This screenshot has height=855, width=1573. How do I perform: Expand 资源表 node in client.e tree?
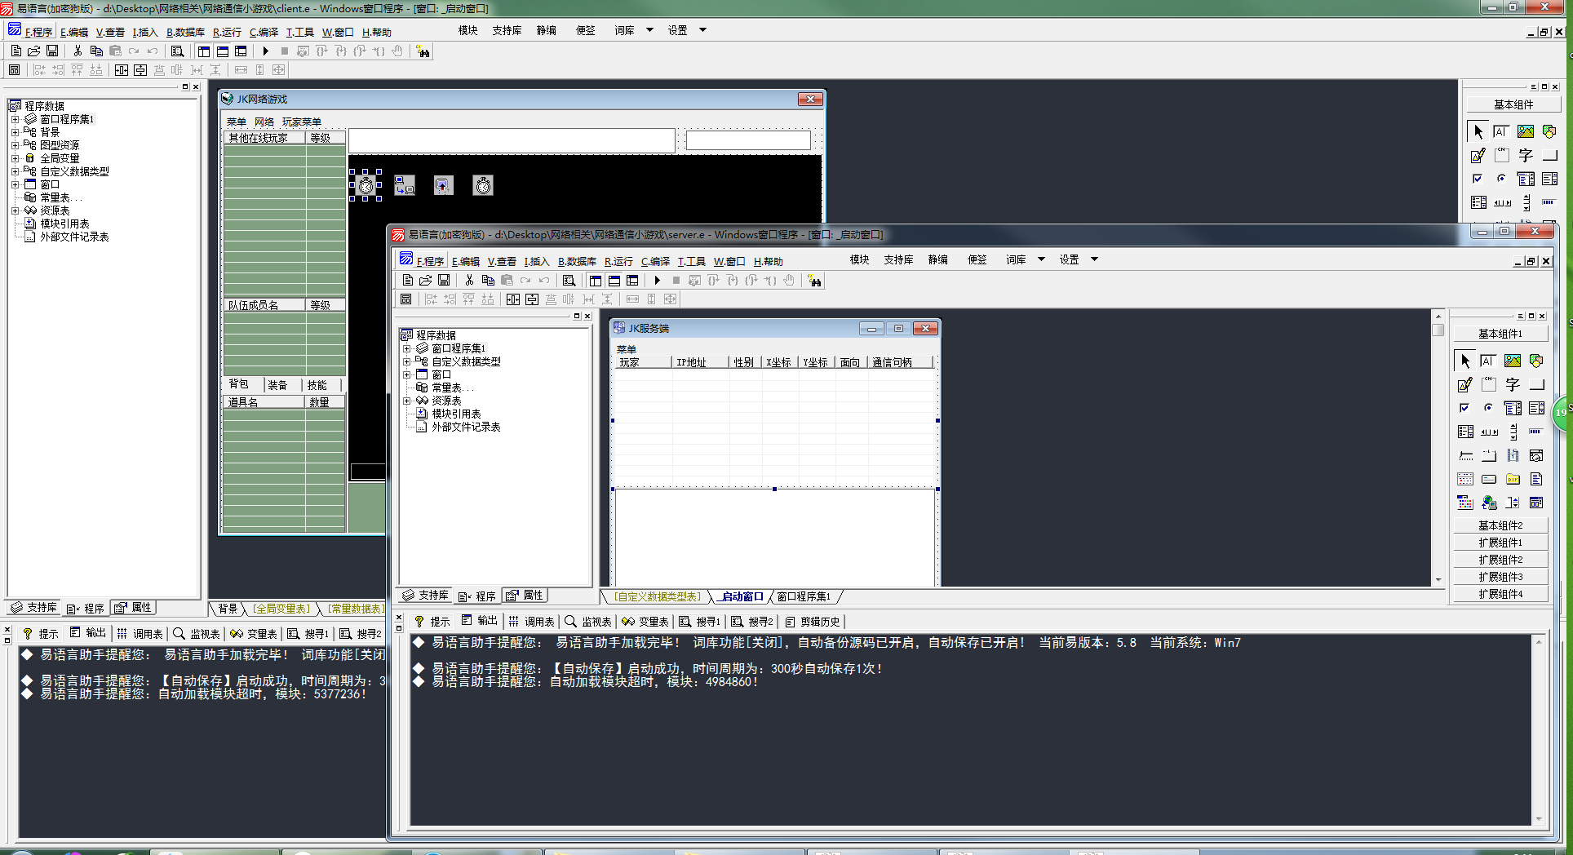point(15,210)
